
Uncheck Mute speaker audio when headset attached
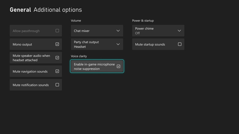click(57, 58)
